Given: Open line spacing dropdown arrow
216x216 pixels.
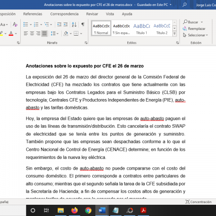Looking at the screenshot, I should pos(58,33).
